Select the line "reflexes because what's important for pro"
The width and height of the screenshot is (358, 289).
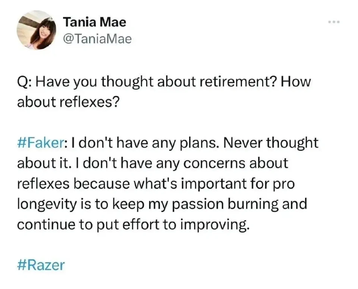click(x=156, y=184)
